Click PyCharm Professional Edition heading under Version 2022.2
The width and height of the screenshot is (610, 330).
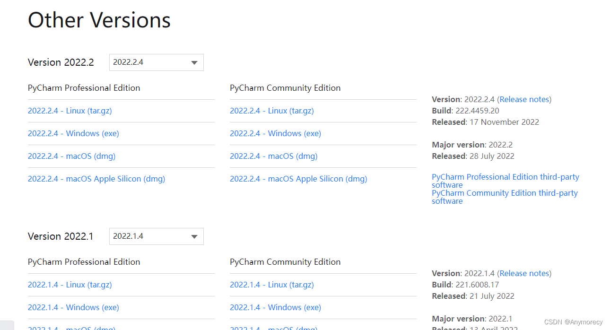pos(84,88)
